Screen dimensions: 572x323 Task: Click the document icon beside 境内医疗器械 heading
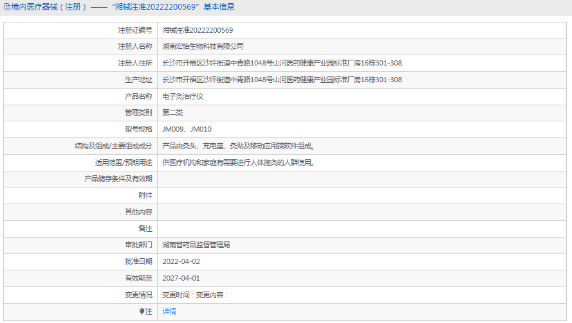pyautogui.click(x=7, y=7)
